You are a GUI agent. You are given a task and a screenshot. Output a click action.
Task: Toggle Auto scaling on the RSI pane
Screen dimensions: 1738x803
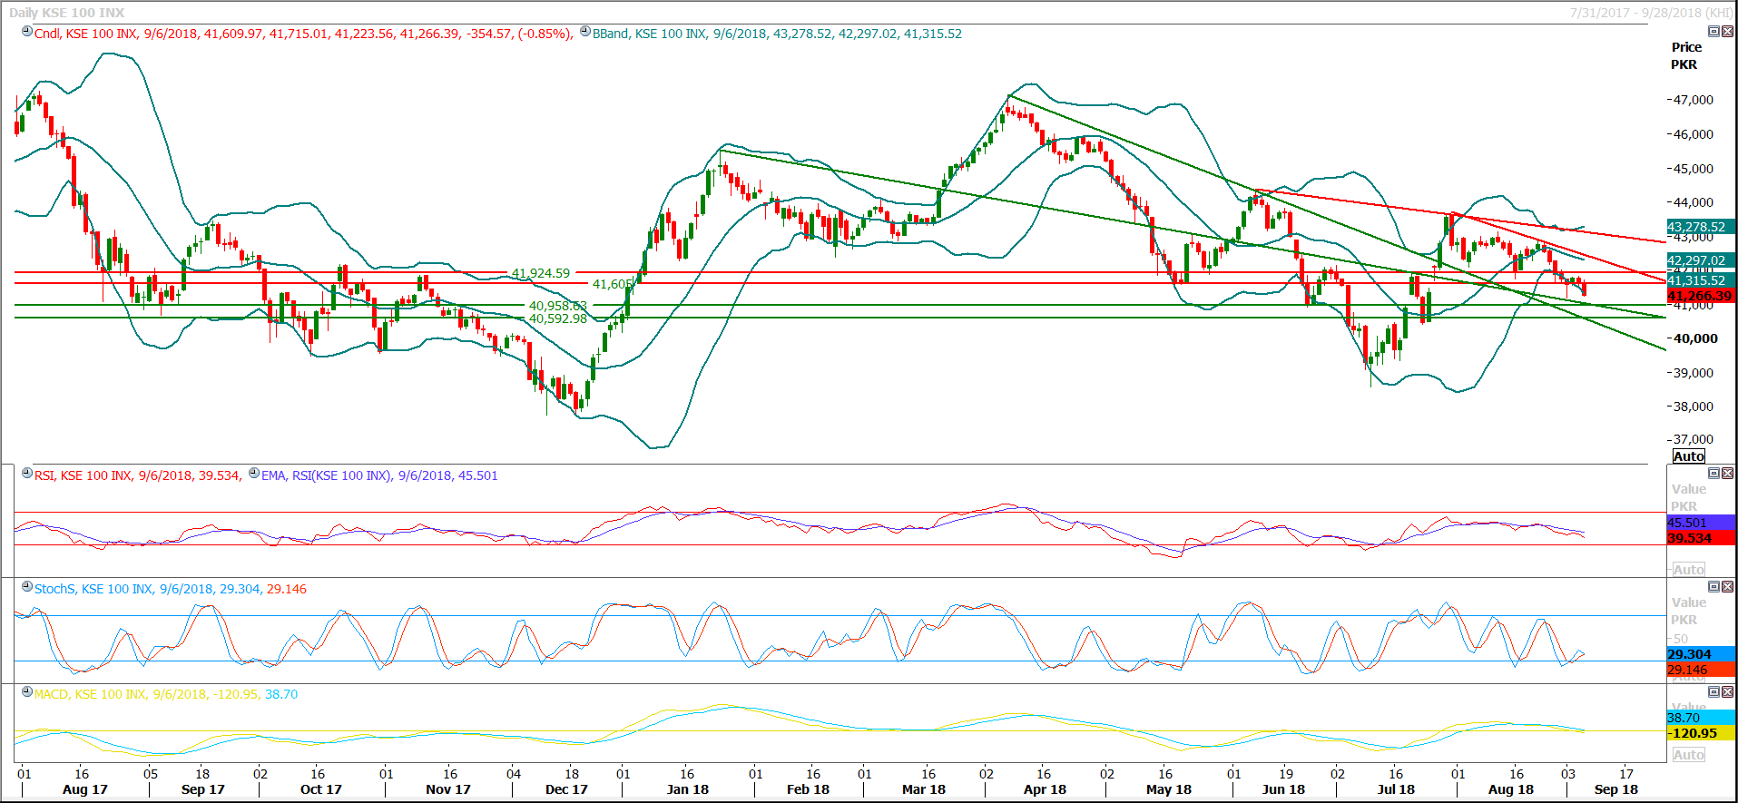click(x=1688, y=570)
